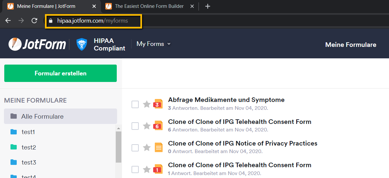
Task: Close The Easiest Online Form Builder tab
Action: 192,6
